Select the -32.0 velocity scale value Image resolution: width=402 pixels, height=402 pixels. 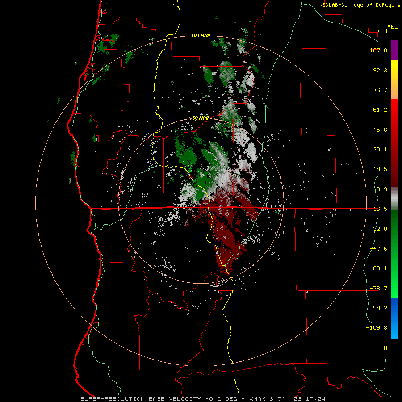click(378, 229)
